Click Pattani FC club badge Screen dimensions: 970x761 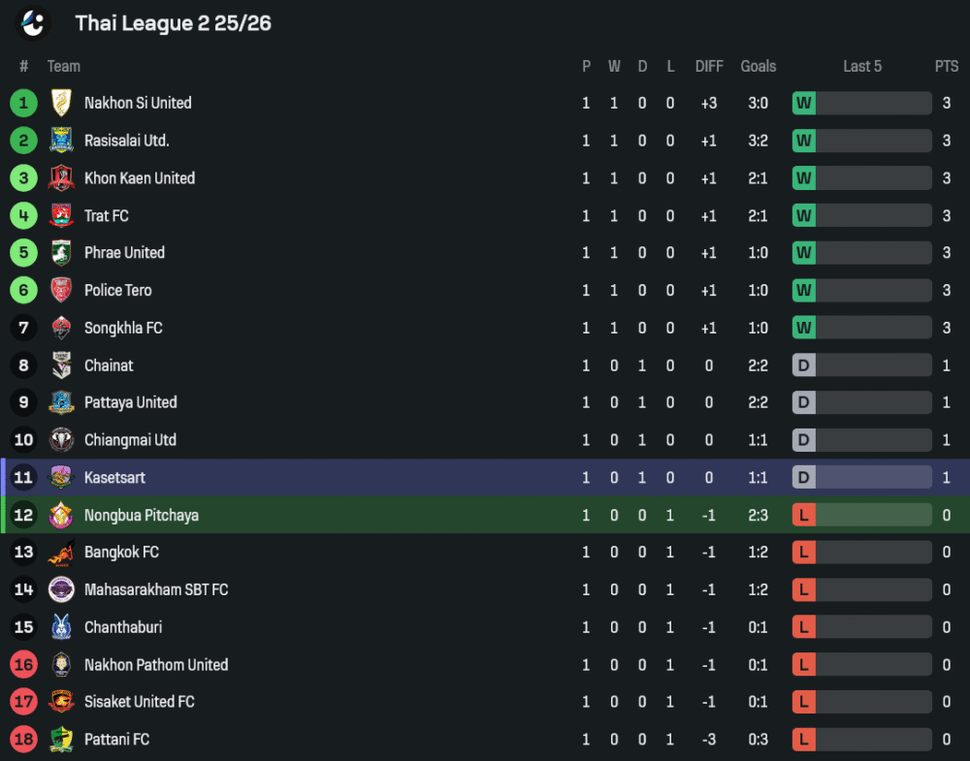(x=61, y=740)
